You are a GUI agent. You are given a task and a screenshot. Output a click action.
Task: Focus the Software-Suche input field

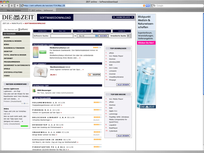coord(62,36)
